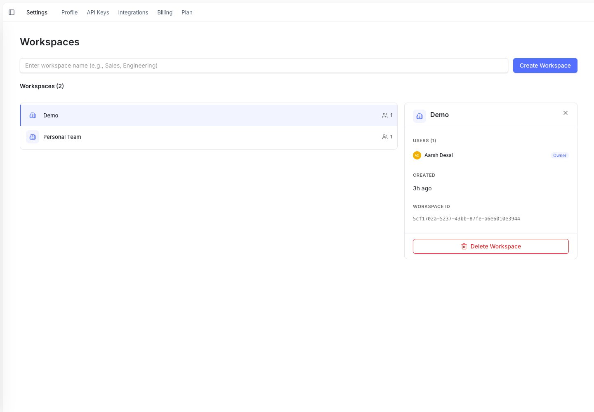Click the '3h ago' created value
The width and height of the screenshot is (594, 412).
pos(422,188)
